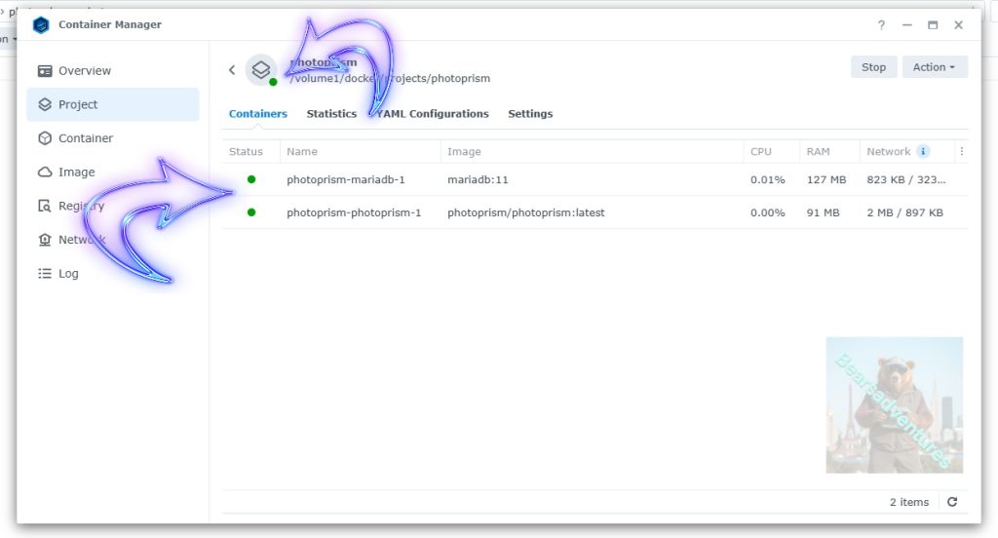This screenshot has height=538, width=998.
Task: Click the bear watermark thumbnail image
Action: pos(894,404)
